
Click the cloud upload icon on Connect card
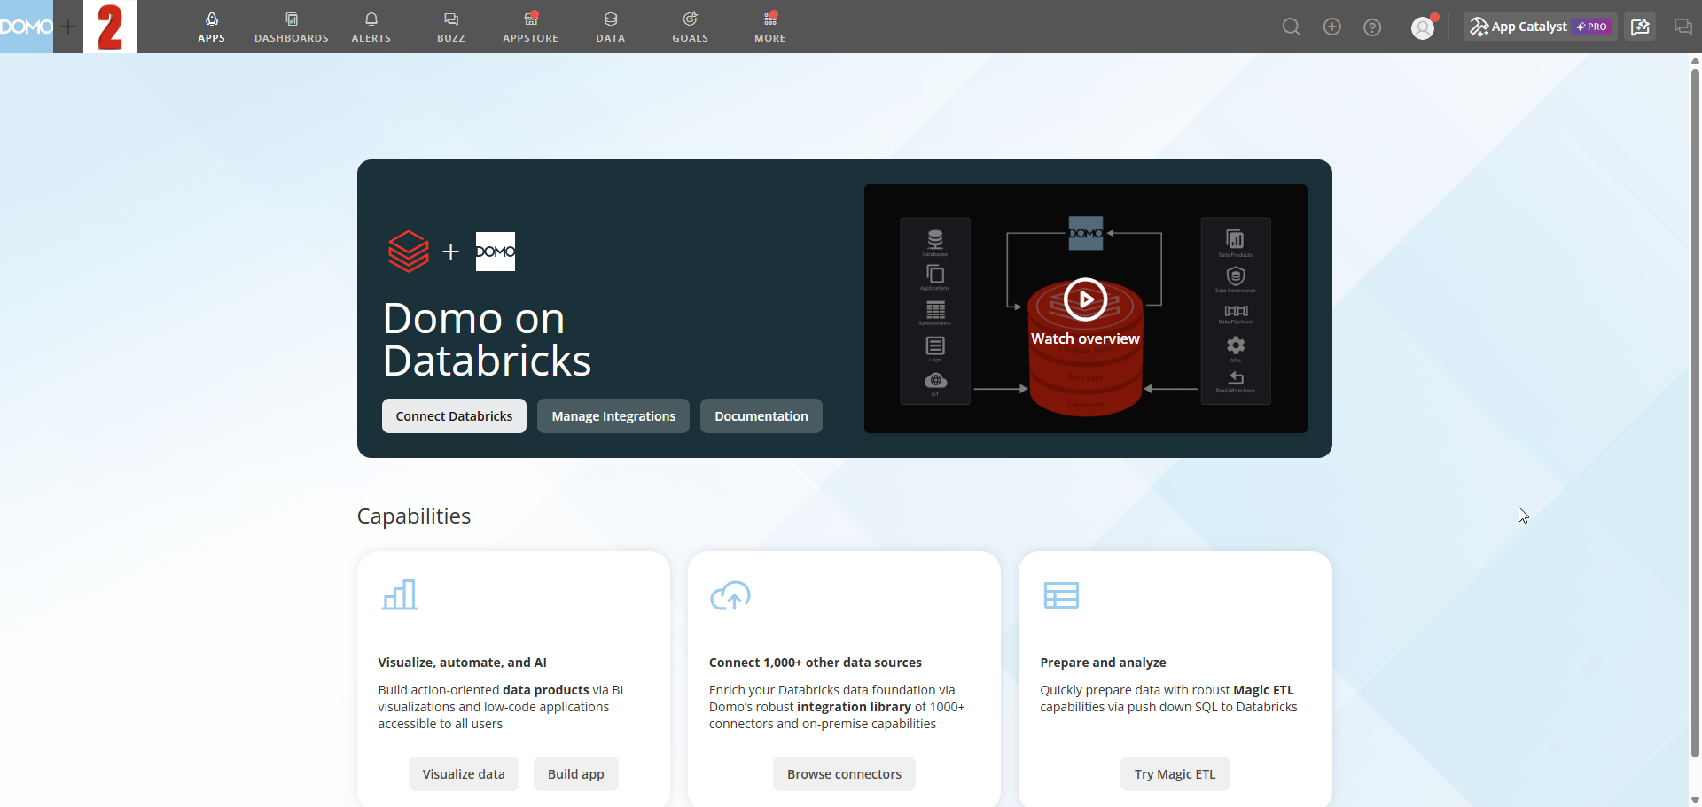(x=730, y=595)
